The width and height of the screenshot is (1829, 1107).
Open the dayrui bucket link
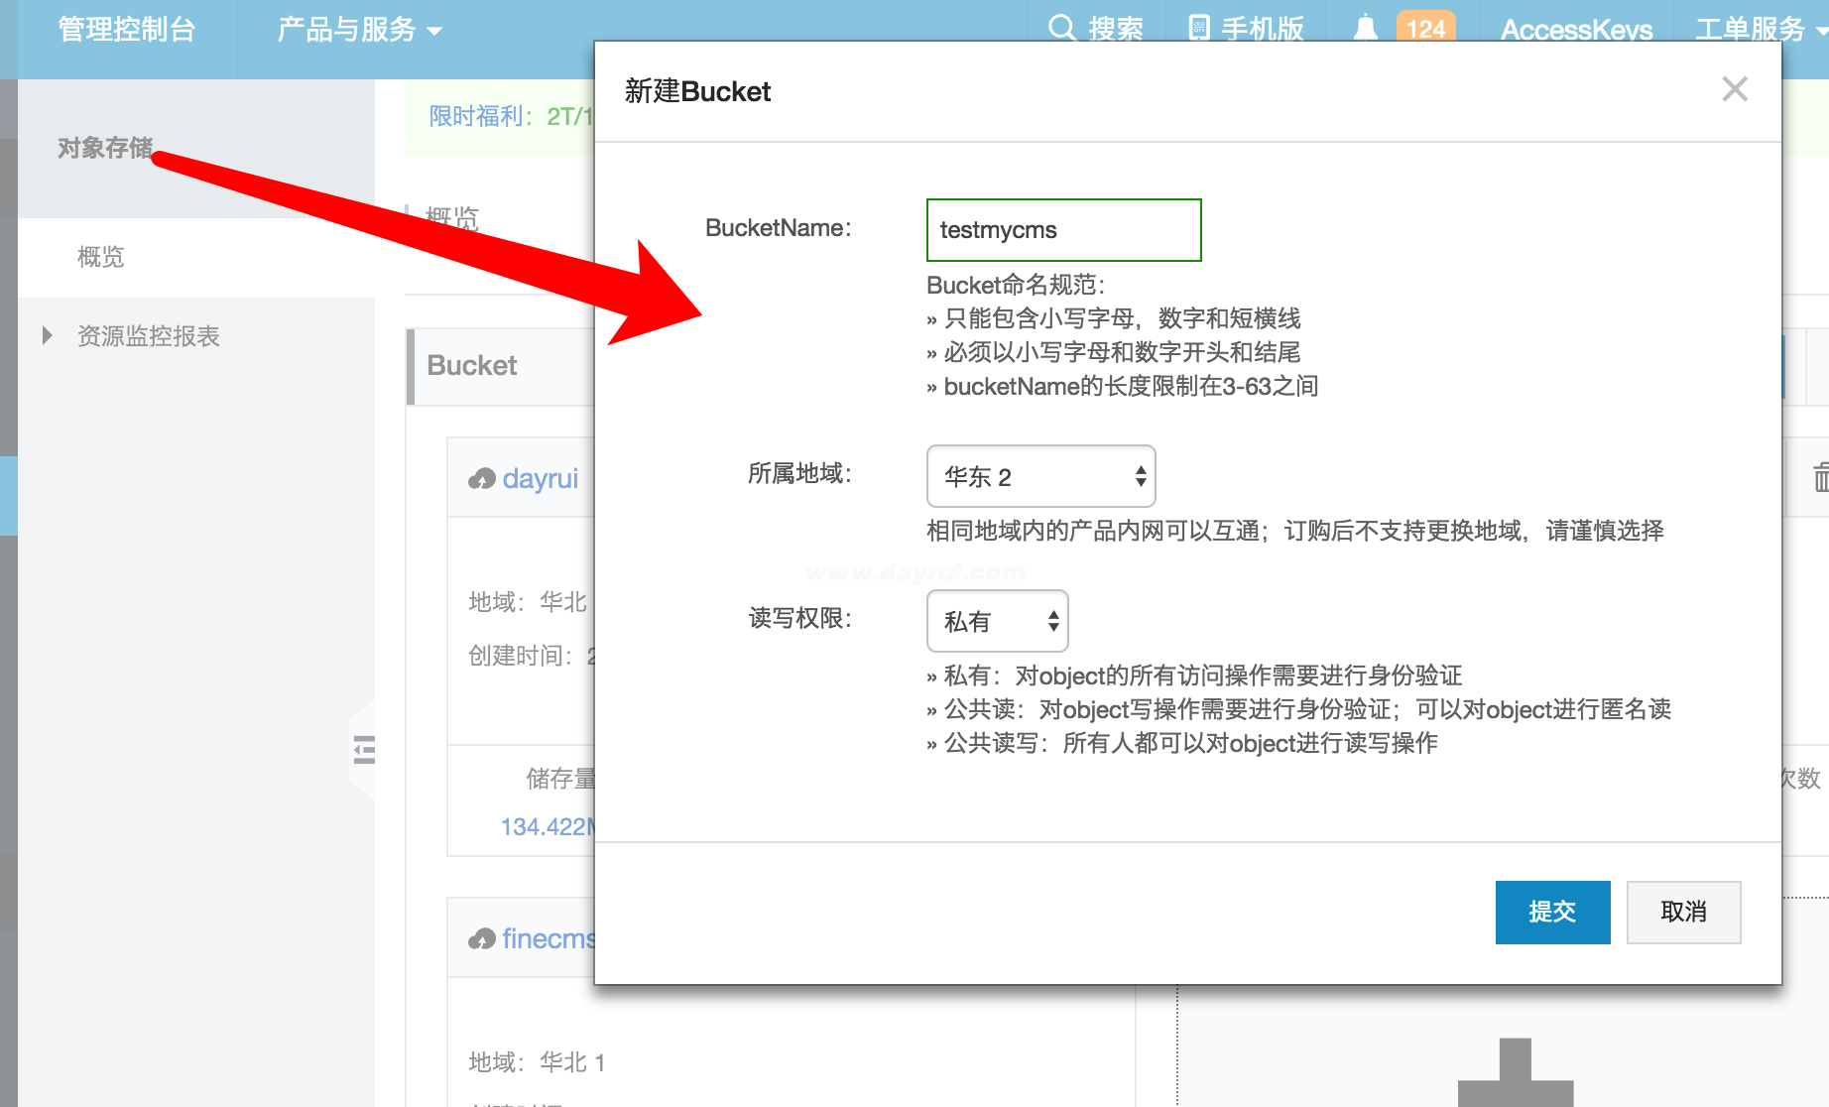540,478
